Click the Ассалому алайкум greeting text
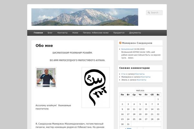This screenshot has width=194, height=129. pyautogui.click(x=53, y=107)
